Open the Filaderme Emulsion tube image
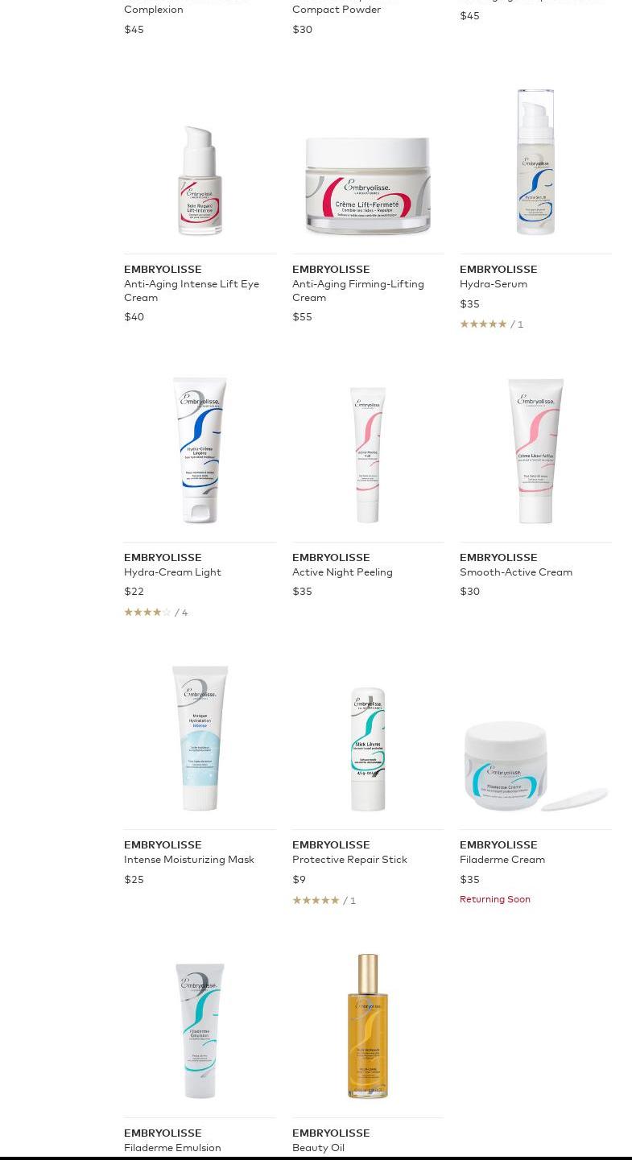This screenshot has width=632, height=1160. (200, 1031)
